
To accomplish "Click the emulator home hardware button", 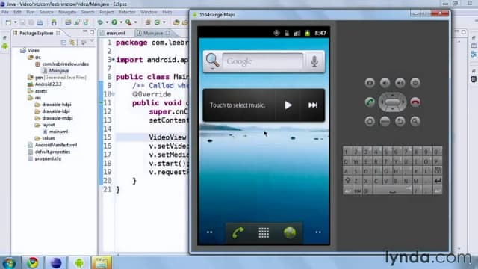I will pos(370,121).
